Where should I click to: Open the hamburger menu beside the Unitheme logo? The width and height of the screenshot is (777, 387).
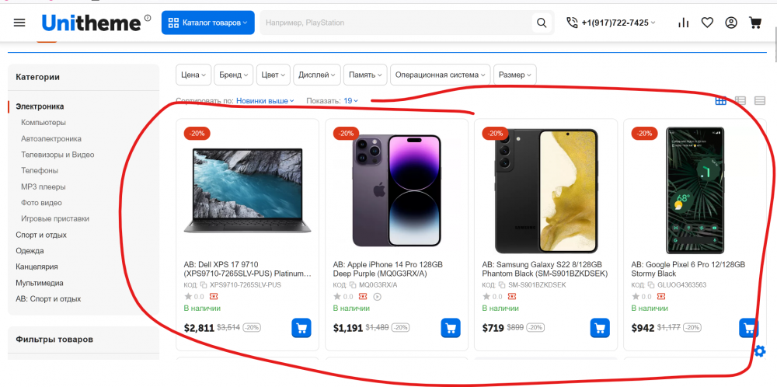19,23
